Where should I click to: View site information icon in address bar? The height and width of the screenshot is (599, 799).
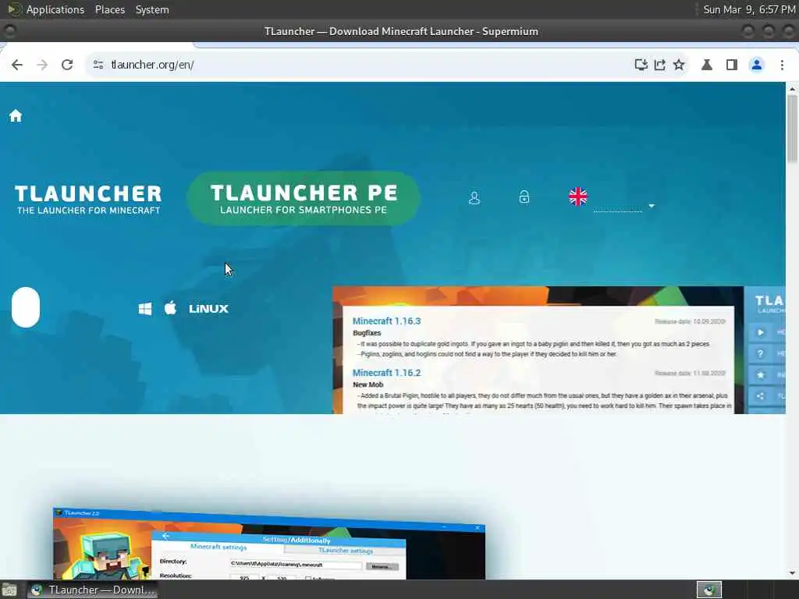pos(98,65)
